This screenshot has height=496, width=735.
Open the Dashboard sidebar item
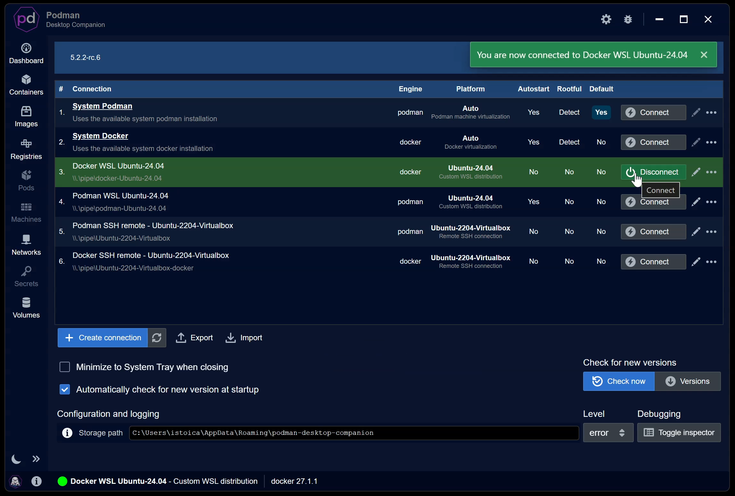point(26,54)
